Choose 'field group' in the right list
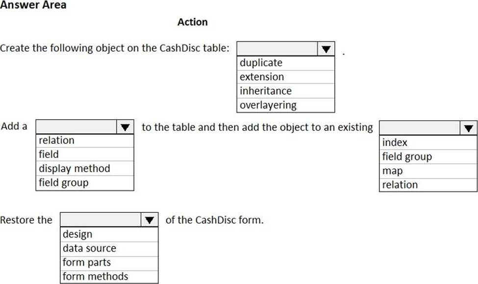This screenshot has height=284, width=478. 428,157
